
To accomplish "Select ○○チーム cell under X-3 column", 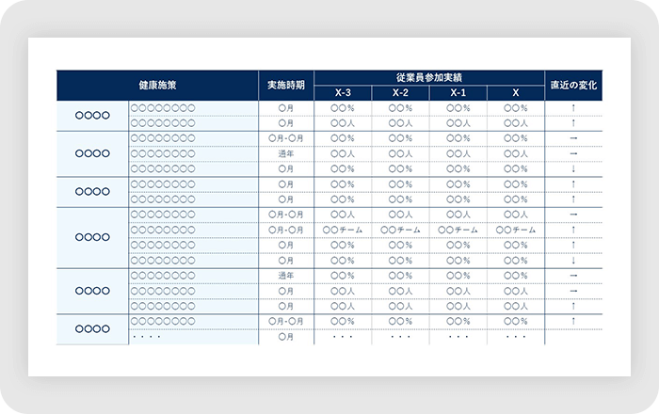I will (x=344, y=230).
